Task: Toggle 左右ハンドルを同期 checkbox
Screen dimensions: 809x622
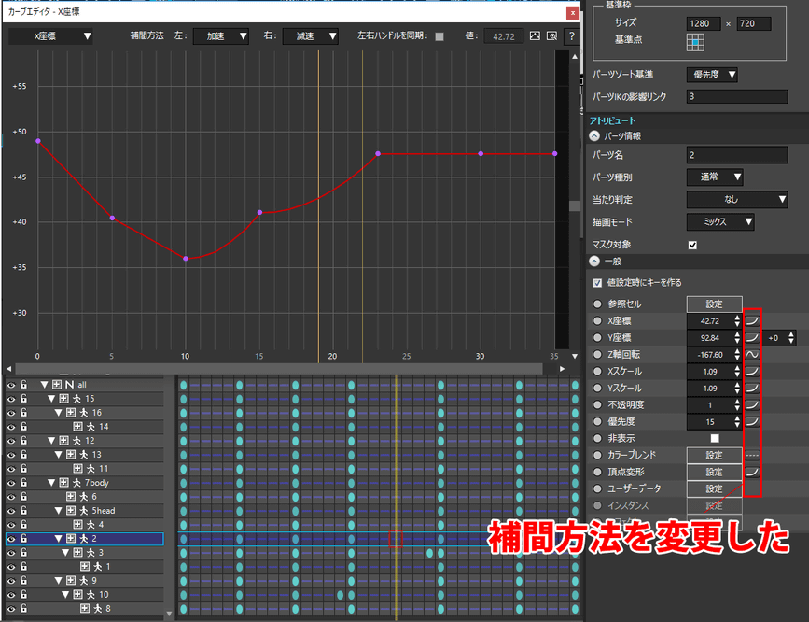Action: 439,36
